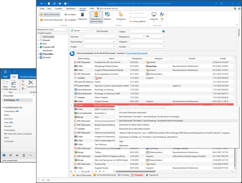Click the Suchen button
242x183 pixels.
[x=76, y=31]
